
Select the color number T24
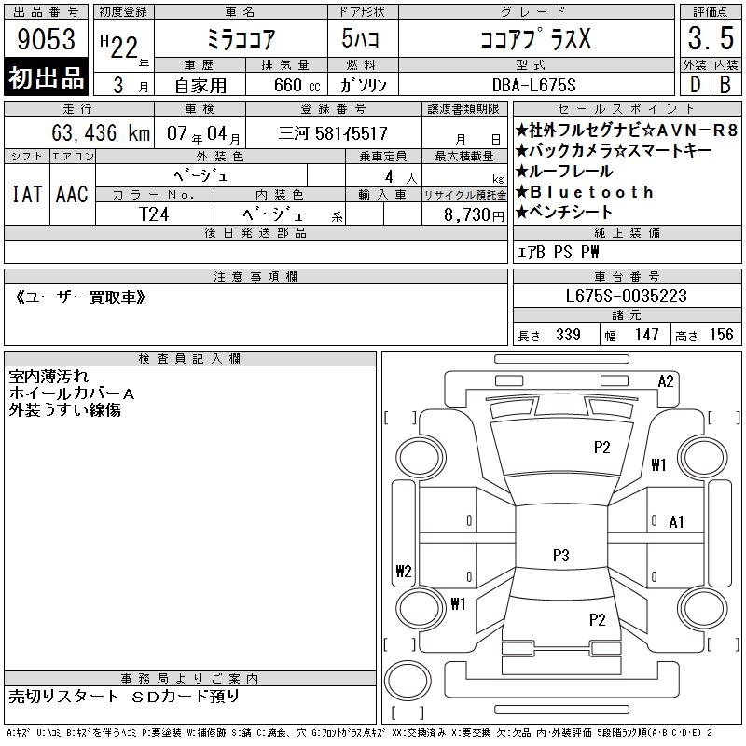[155, 214]
